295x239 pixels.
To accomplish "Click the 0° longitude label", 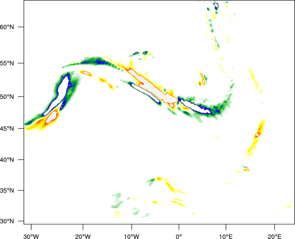I will pos(179,236).
